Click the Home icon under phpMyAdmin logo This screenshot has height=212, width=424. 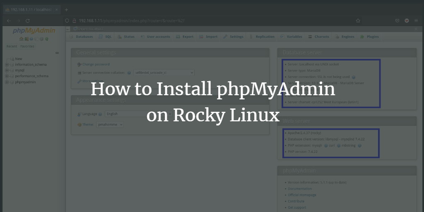[22, 39]
